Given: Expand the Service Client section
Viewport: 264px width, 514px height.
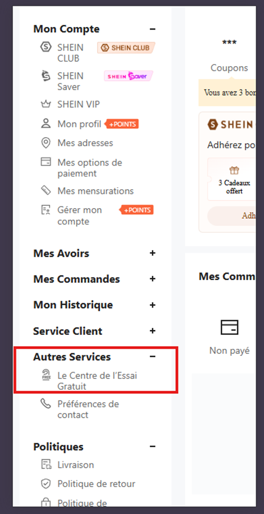Looking at the screenshot, I should (152, 331).
